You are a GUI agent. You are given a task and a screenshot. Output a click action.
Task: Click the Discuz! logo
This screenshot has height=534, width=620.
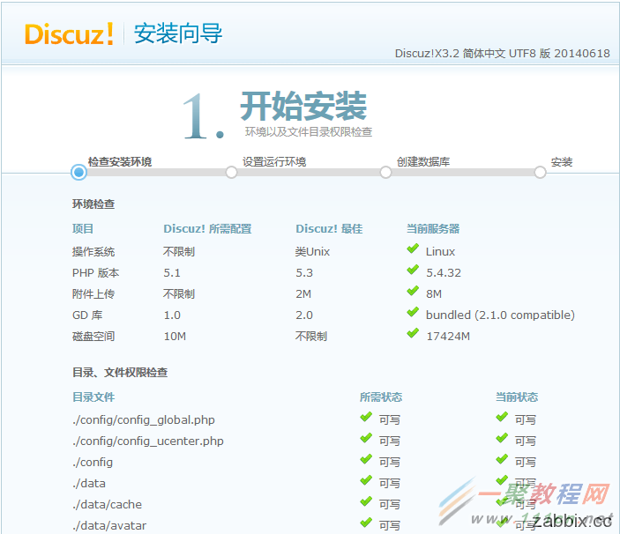pyautogui.click(x=69, y=33)
